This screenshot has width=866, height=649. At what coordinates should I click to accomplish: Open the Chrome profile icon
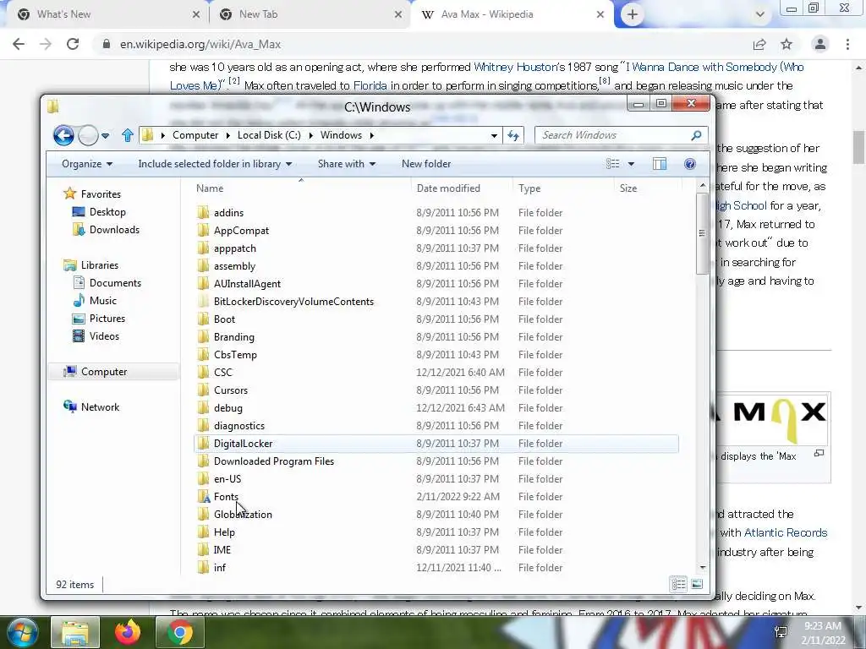point(820,44)
